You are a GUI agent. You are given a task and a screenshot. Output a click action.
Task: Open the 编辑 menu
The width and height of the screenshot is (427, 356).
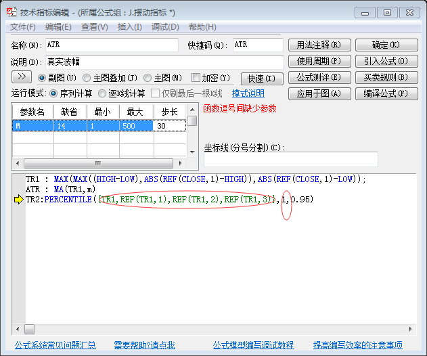coord(58,27)
